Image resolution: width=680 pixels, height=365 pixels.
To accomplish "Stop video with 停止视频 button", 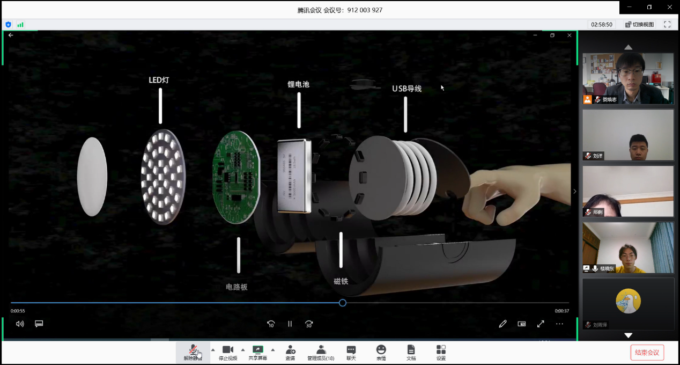I will [x=228, y=352].
